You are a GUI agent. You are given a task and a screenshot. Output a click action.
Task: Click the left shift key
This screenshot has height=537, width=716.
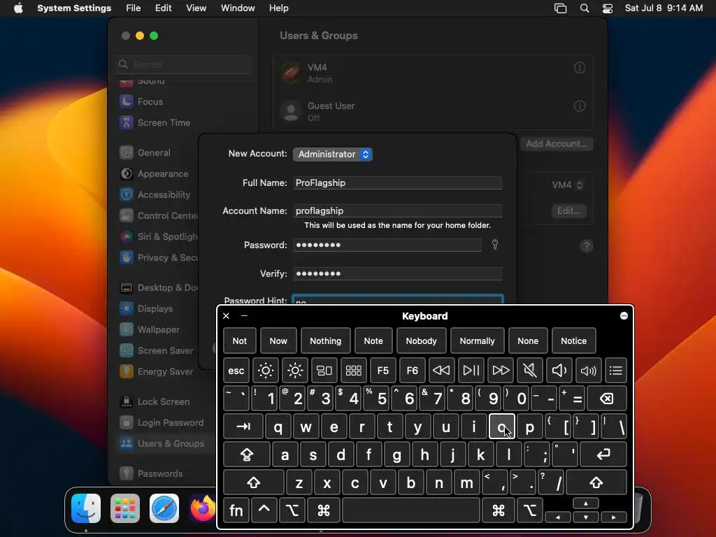pos(253,482)
